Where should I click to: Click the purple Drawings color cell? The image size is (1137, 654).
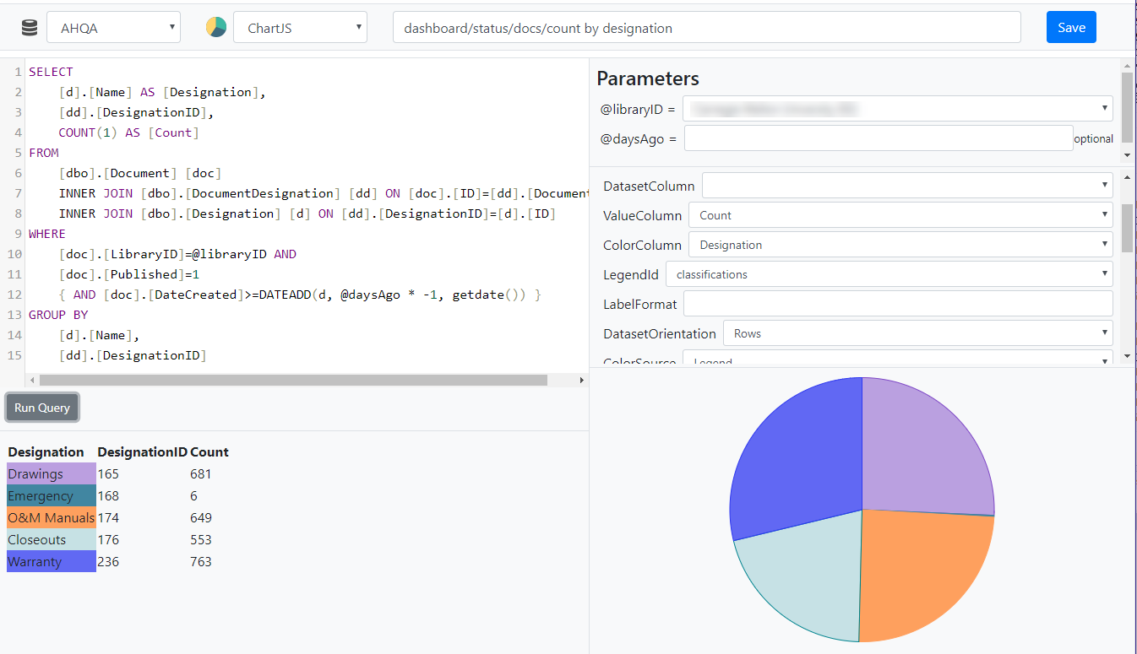51,474
